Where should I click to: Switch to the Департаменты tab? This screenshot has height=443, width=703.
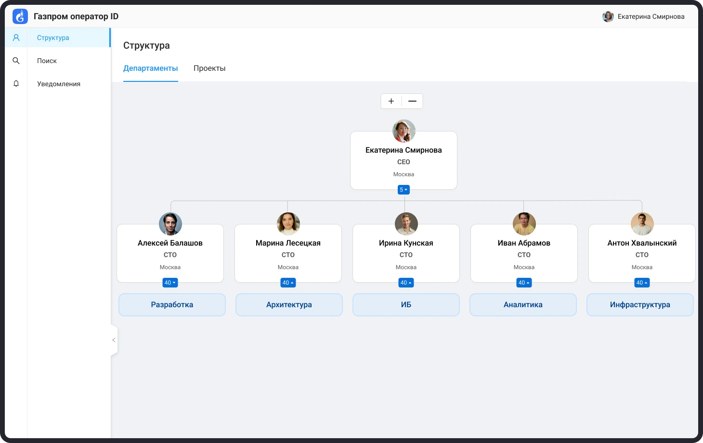tap(151, 68)
